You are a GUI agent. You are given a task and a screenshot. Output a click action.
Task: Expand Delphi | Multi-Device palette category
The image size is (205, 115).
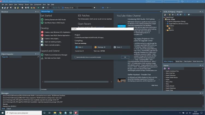(x=165, y=78)
